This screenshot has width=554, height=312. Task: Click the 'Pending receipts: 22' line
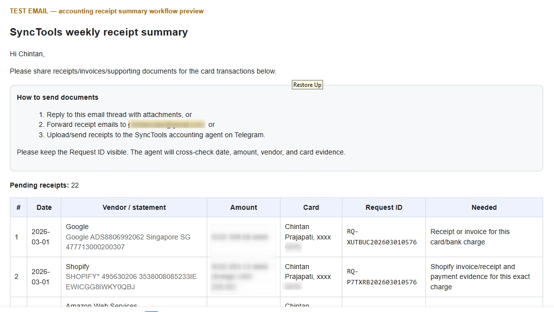(44, 186)
